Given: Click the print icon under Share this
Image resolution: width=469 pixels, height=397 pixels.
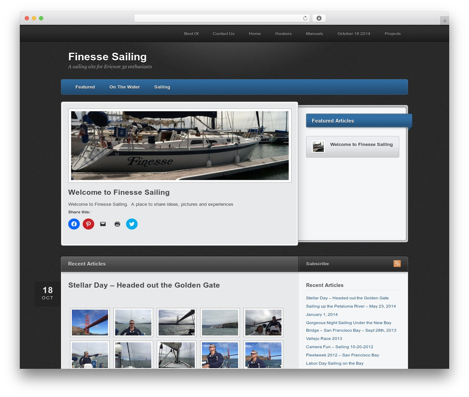Looking at the screenshot, I should (x=117, y=224).
